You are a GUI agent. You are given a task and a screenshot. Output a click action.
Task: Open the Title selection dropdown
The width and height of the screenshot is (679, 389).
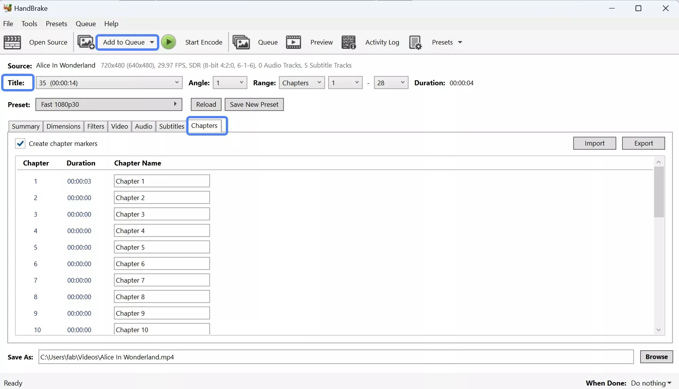pyautogui.click(x=109, y=83)
